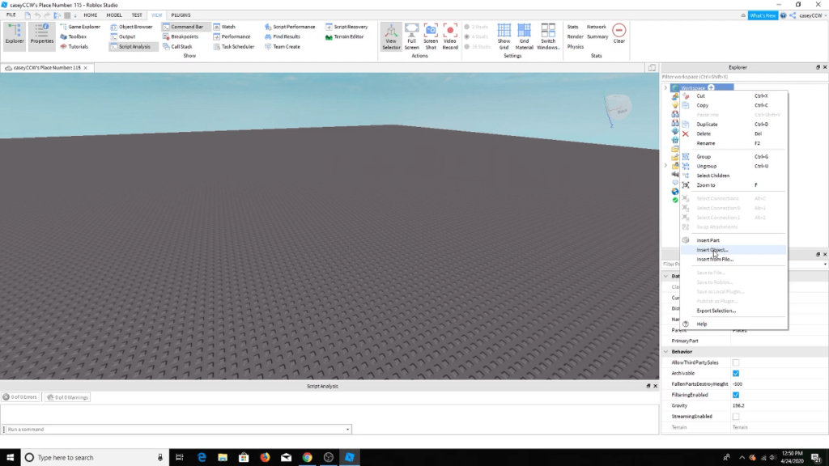Switch to the MODEL ribbon tab
This screenshot has height=466, width=829.
[114, 15]
